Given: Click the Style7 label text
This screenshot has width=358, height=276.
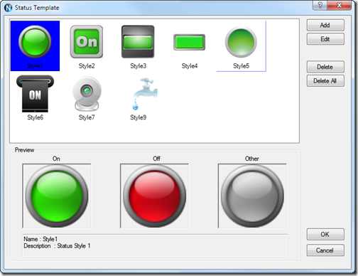Looking at the screenshot, I should [87, 117].
